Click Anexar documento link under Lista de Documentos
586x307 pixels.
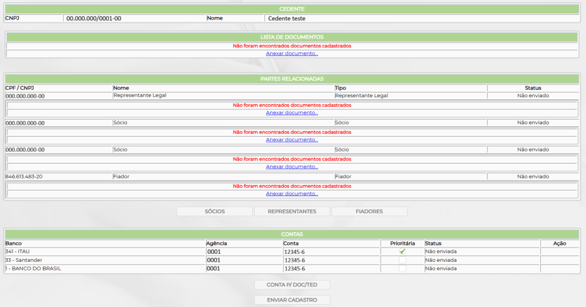(292, 53)
